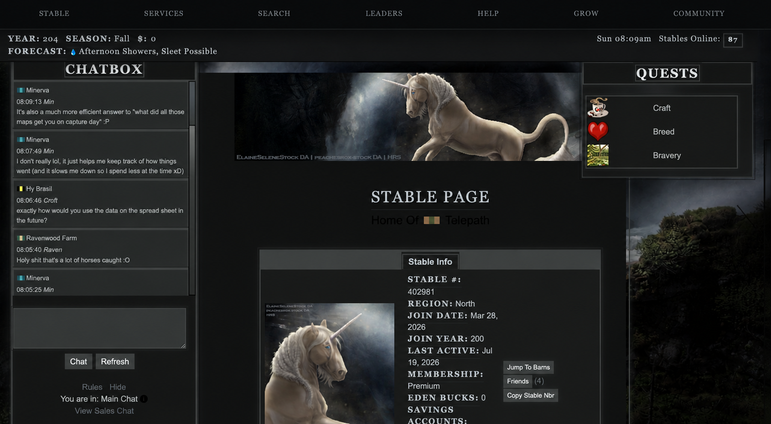Hide the chatbox
This screenshot has height=424, width=771.
(x=118, y=387)
